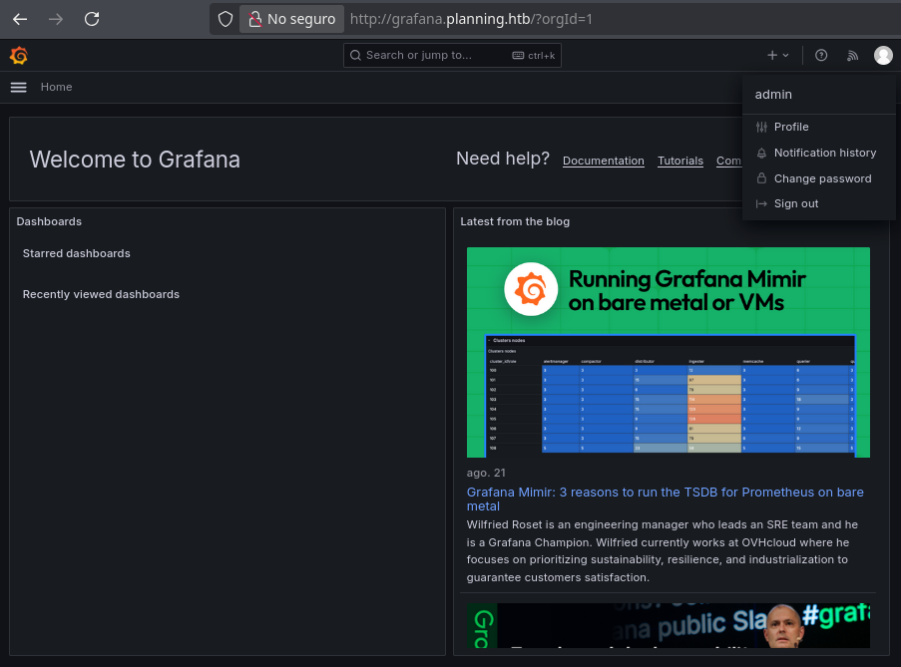
Task: Click the Grafana logo icon
Action: pos(19,56)
